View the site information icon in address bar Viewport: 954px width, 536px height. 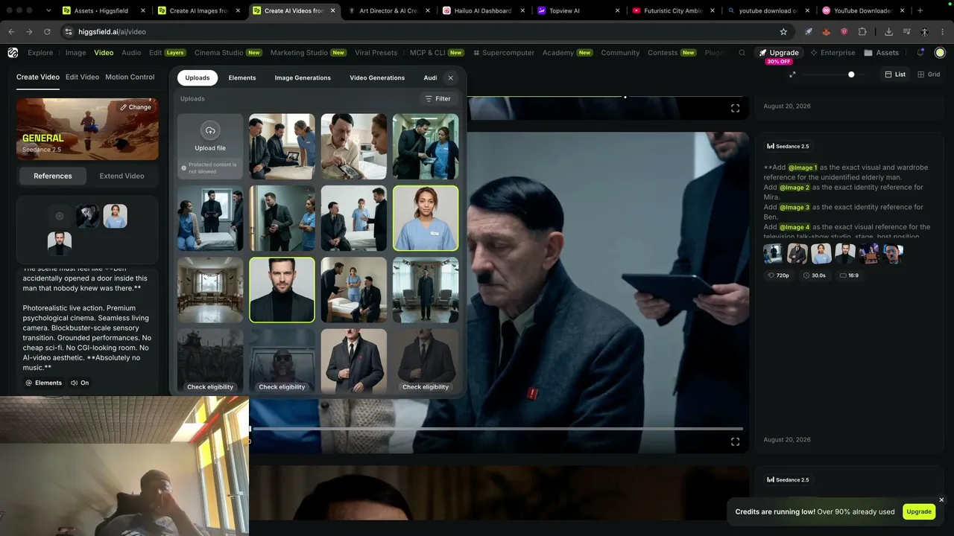click(69, 32)
